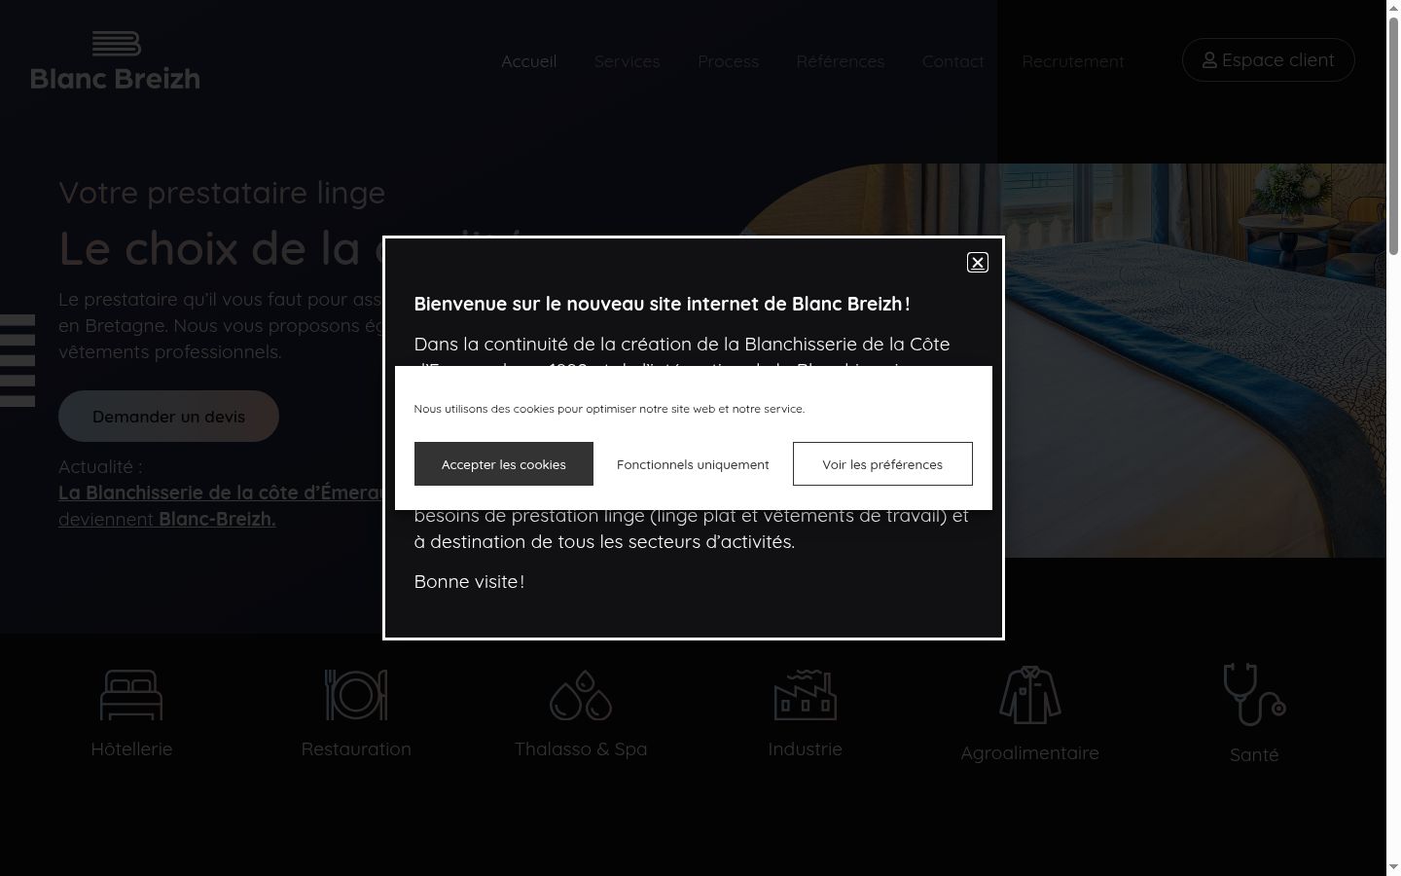
Task: Select the Santé stethoscope icon
Action: coord(1254,695)
